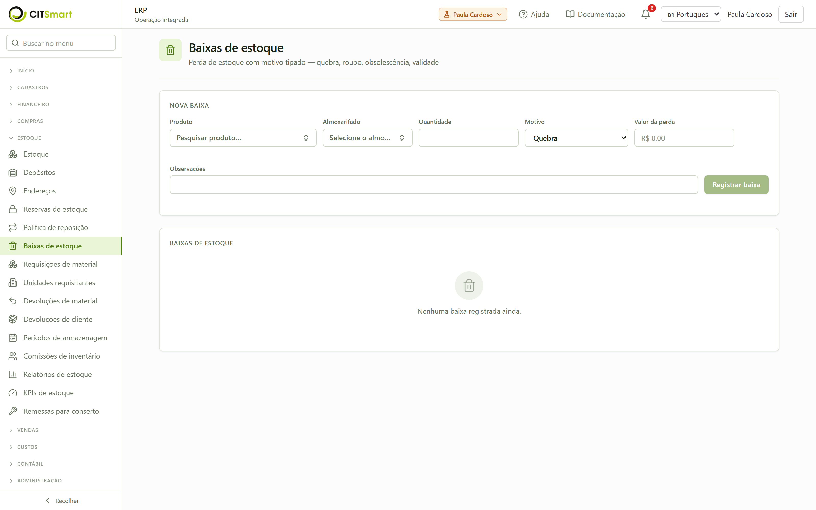Click the Ajuda help icon

(523, 14)
